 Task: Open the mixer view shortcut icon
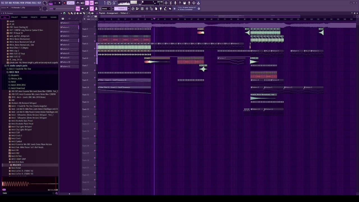pos(147,9)
